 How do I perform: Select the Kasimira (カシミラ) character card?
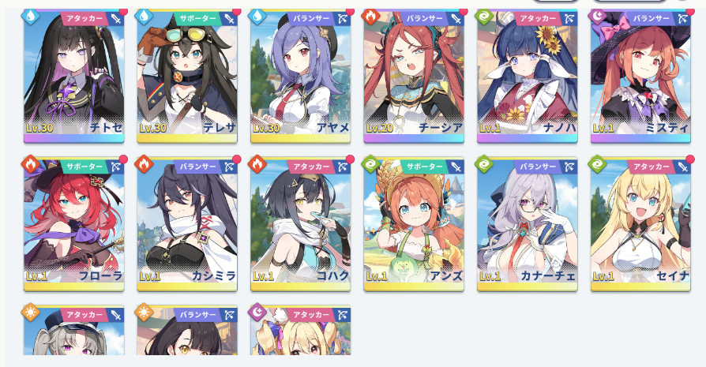(x=187, y=224)
